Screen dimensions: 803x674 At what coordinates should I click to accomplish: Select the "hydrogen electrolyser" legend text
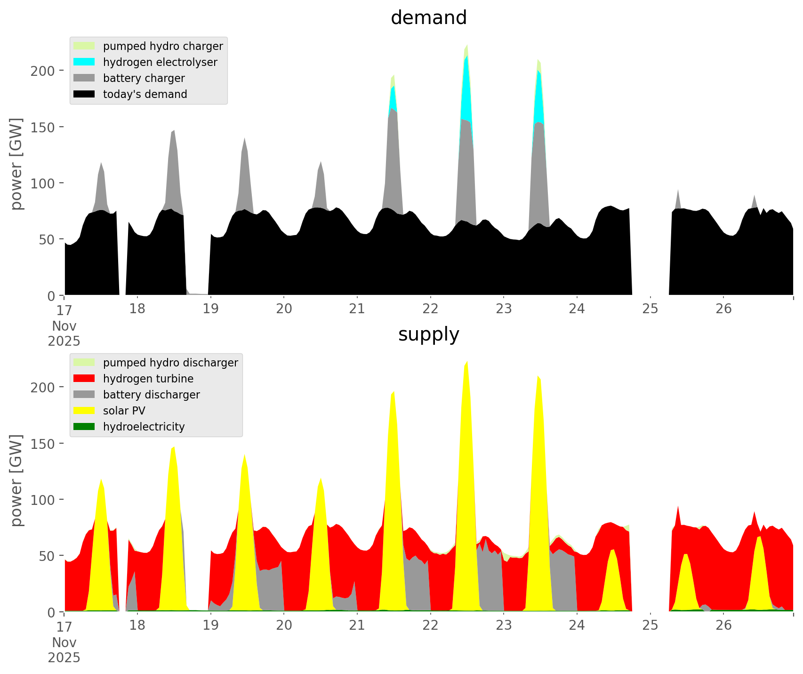160,62
